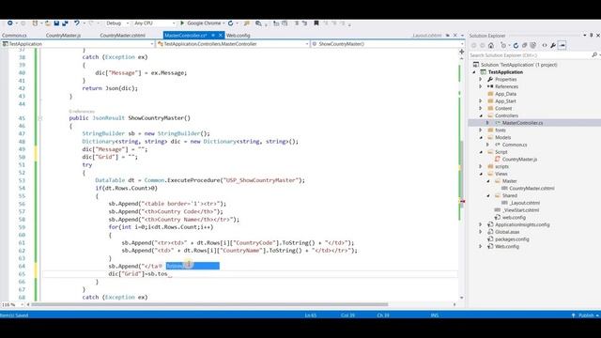Select Common.cs under Models

coord(515,145)
